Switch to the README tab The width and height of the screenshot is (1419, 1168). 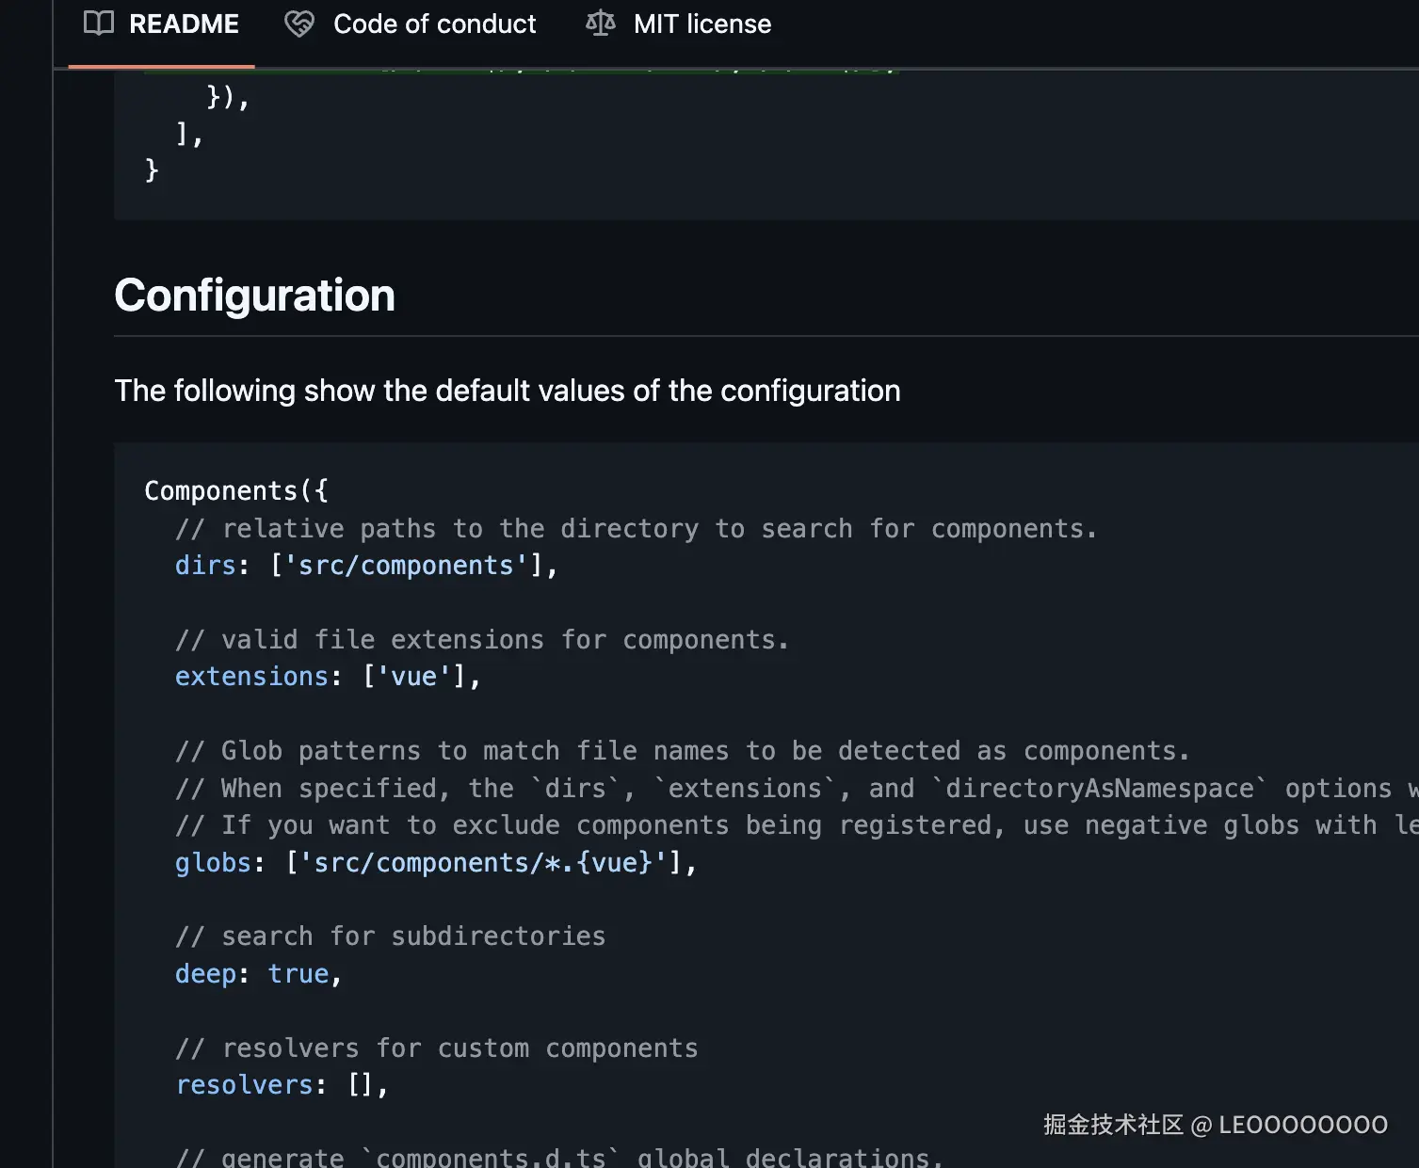184,24
